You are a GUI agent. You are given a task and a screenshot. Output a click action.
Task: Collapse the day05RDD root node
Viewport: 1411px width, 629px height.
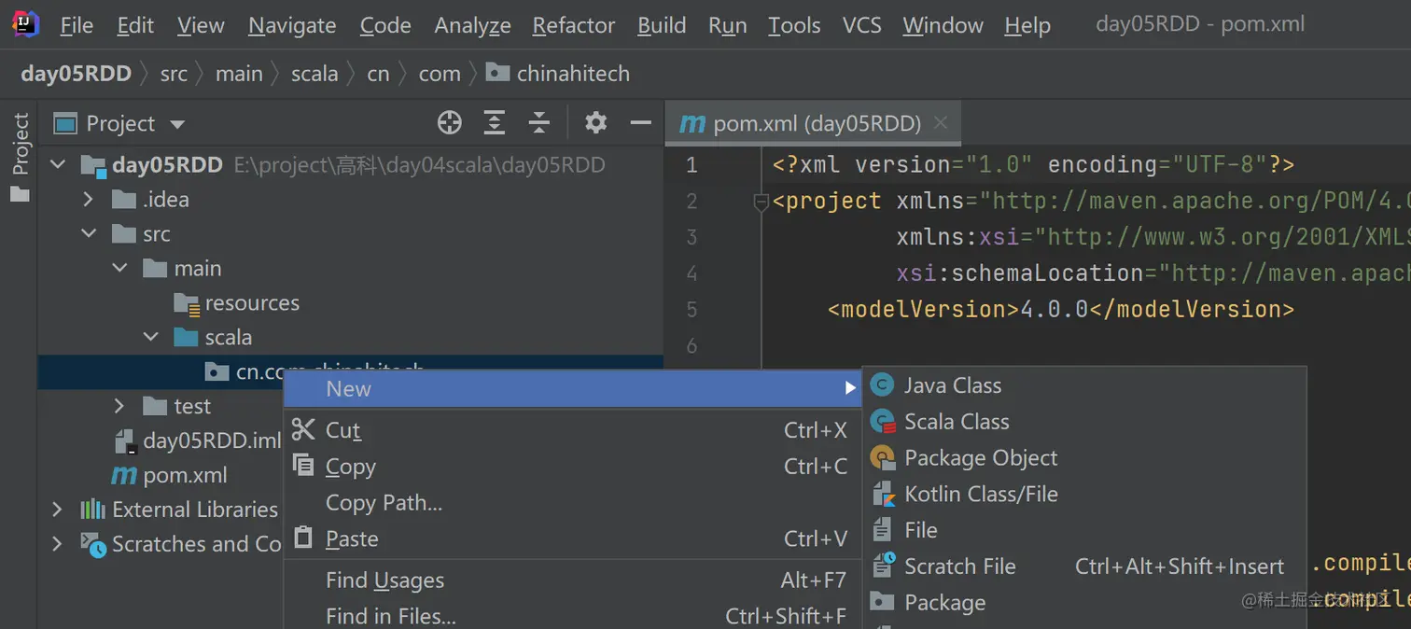58,165
